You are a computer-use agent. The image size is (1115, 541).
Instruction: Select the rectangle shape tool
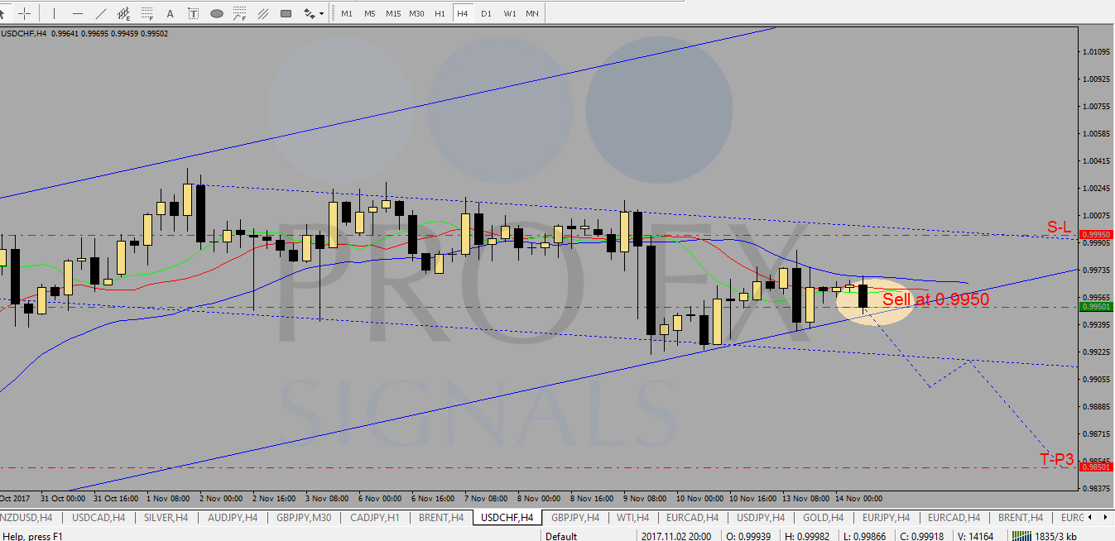(x=286, y=13)
